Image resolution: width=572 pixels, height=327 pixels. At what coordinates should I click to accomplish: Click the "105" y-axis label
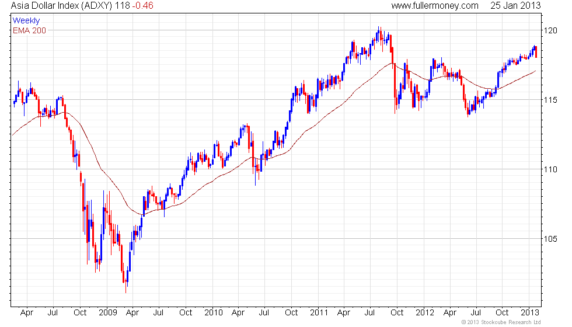550,239
